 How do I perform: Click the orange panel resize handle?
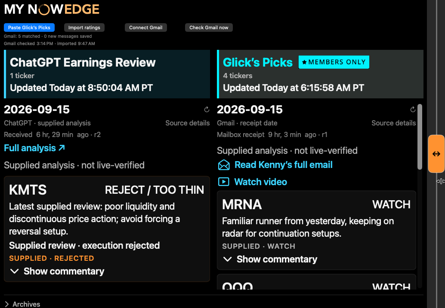tap(436, 154)
